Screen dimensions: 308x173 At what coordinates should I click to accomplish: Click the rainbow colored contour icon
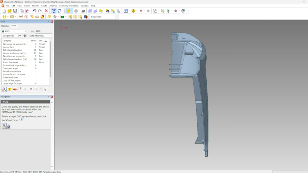point(62,17)
